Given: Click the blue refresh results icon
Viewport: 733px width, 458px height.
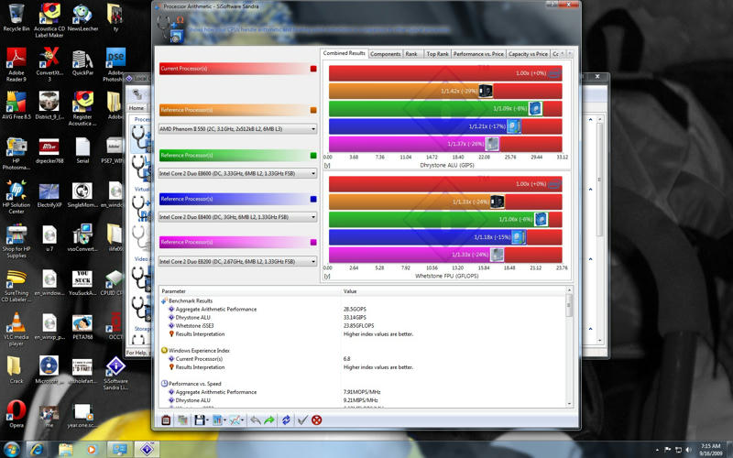Looking at the screenshot, I should coord(286,420).
